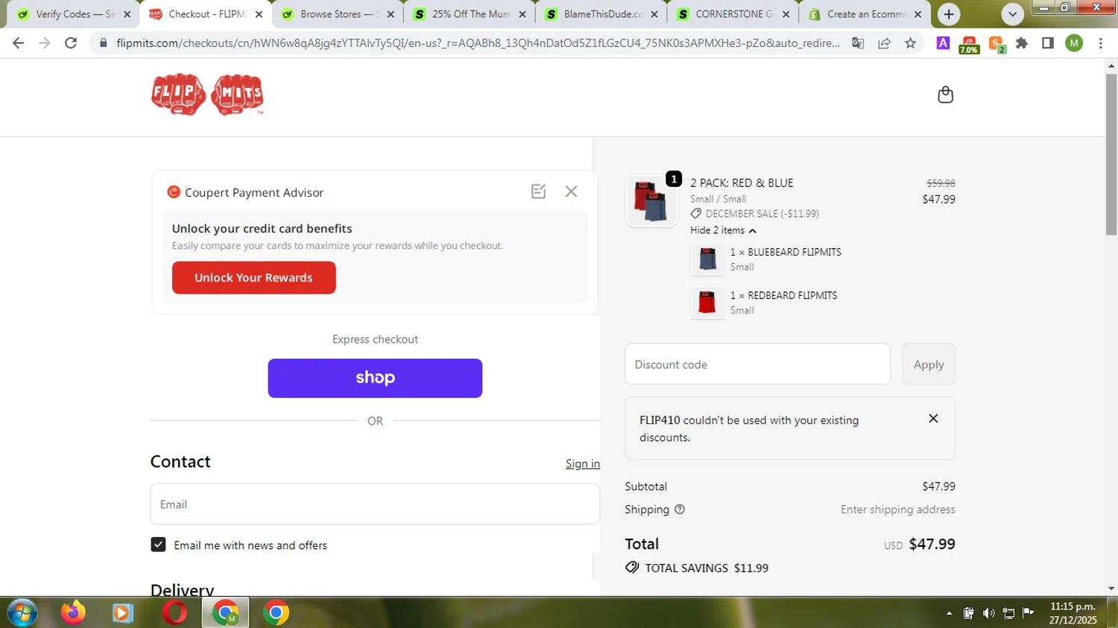Open the Chrome profile M avatar
This screenshot has height=628, width=1118.
pos(1074,43)
